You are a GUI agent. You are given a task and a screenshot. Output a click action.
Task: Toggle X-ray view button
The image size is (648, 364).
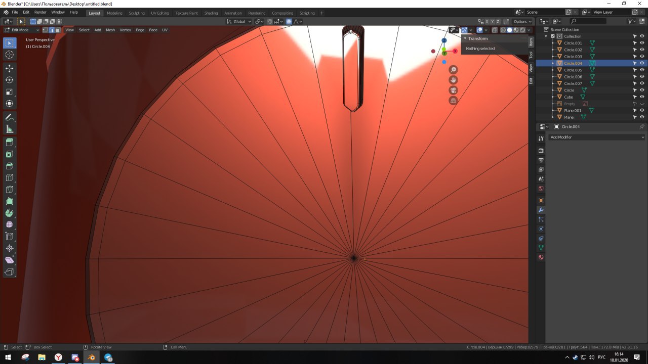495,30
